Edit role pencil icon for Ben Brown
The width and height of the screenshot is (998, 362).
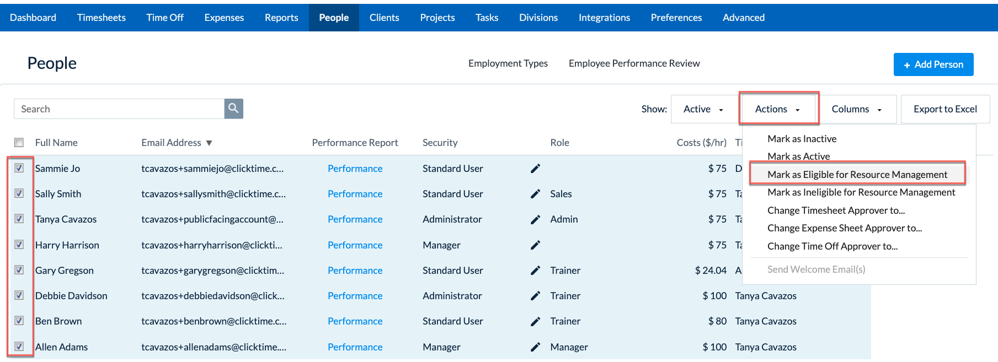pyautogui.click(x=535, y=321)
